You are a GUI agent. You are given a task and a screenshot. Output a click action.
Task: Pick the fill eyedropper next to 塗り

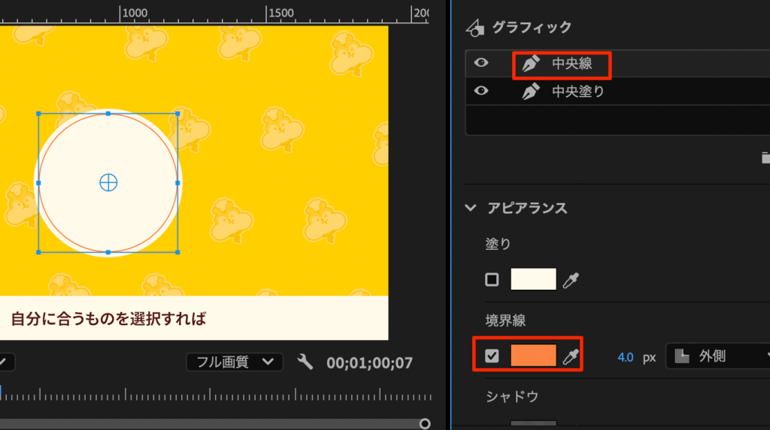571,281
